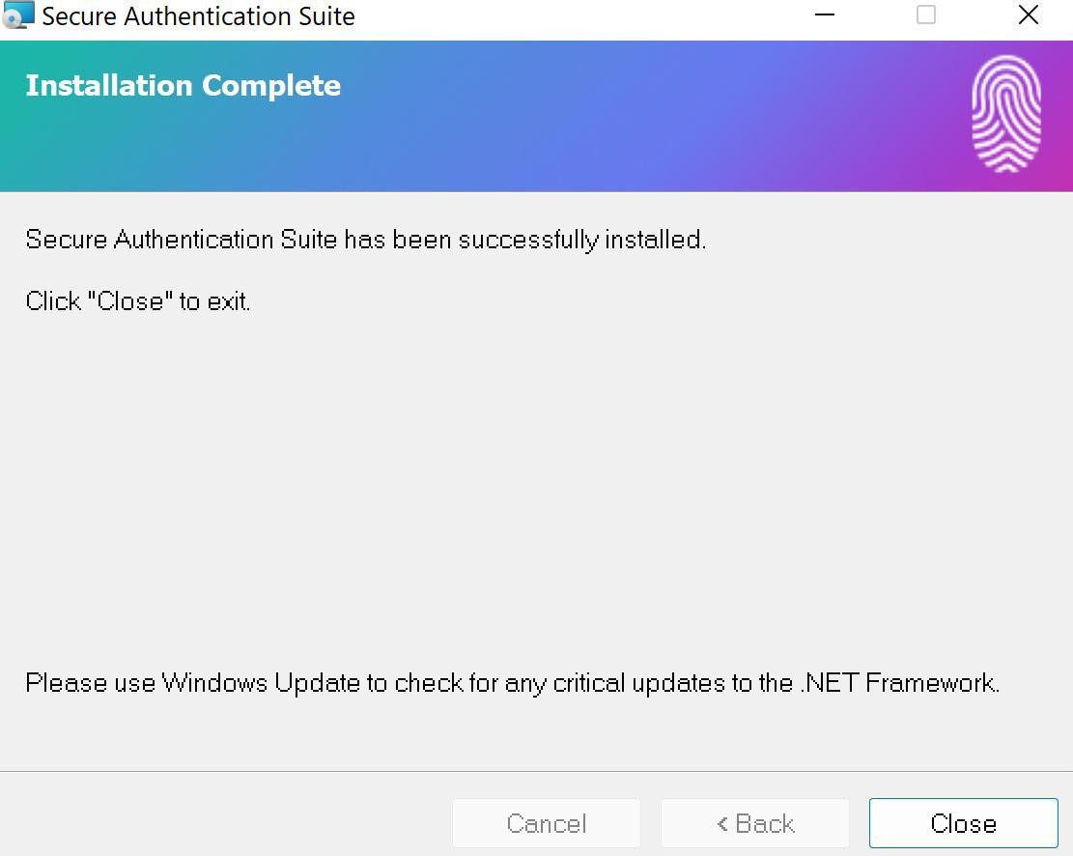Click the disabled Cancel button
Viewport: 1073px width, 856px height.
546,823
